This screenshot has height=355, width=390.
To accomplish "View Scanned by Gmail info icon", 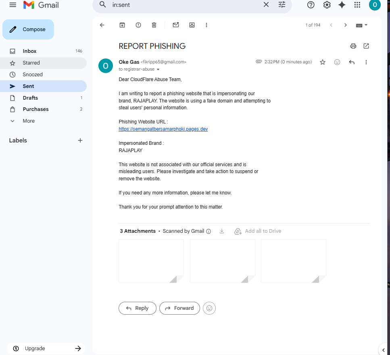I will tap(209, 232).
